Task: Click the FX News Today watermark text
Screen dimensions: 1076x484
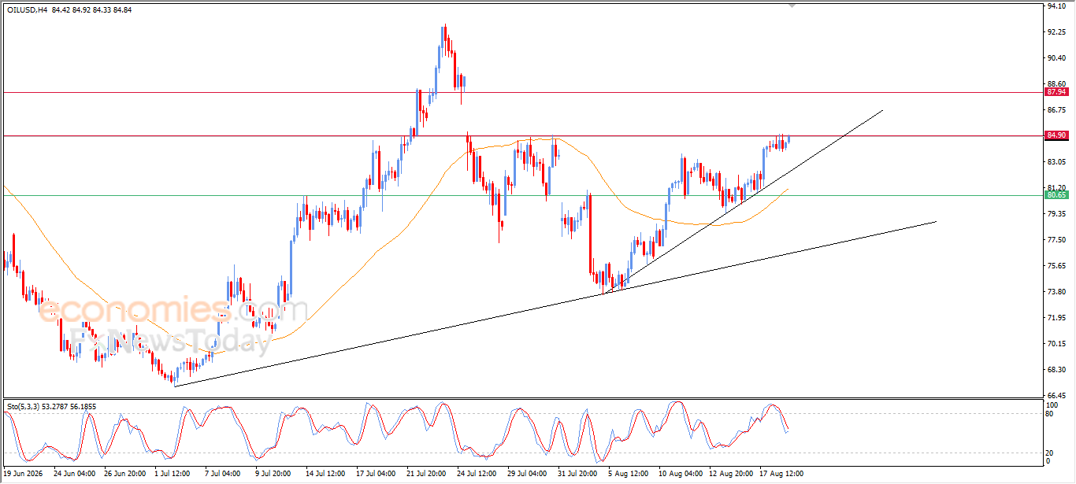Action: click(x=171, y=340)
